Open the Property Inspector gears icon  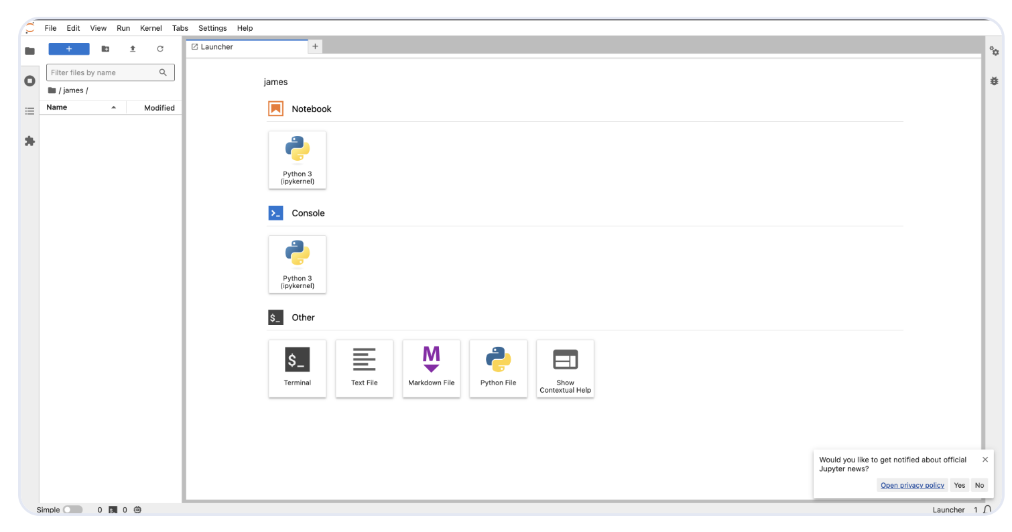click(x=995, y=52)
